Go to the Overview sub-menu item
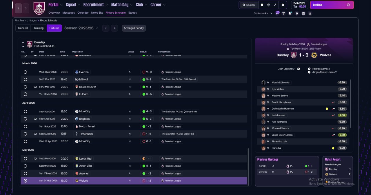 tap(54, 13)
